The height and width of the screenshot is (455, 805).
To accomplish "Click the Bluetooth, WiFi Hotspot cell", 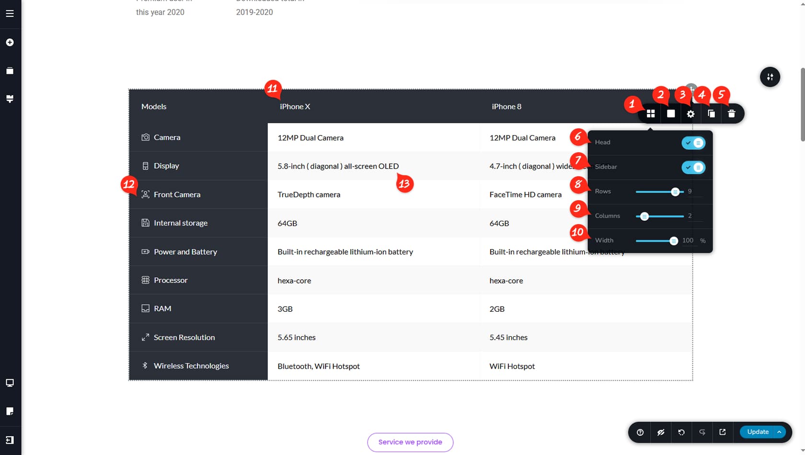I will pyautogui.click(x=374, y=366).
